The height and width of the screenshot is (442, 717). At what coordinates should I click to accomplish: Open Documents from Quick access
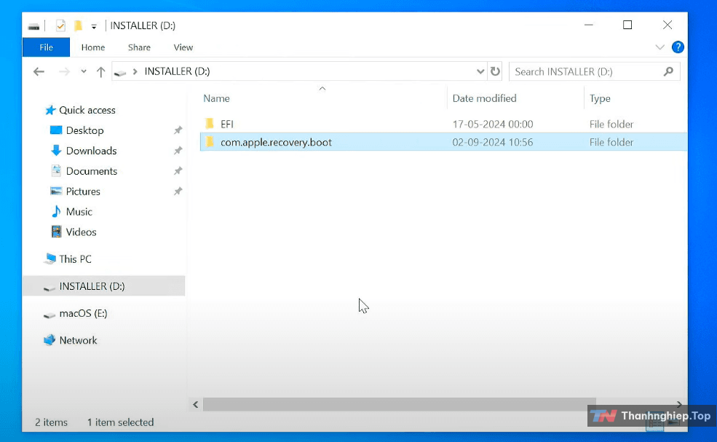click(x=92, y=171)
